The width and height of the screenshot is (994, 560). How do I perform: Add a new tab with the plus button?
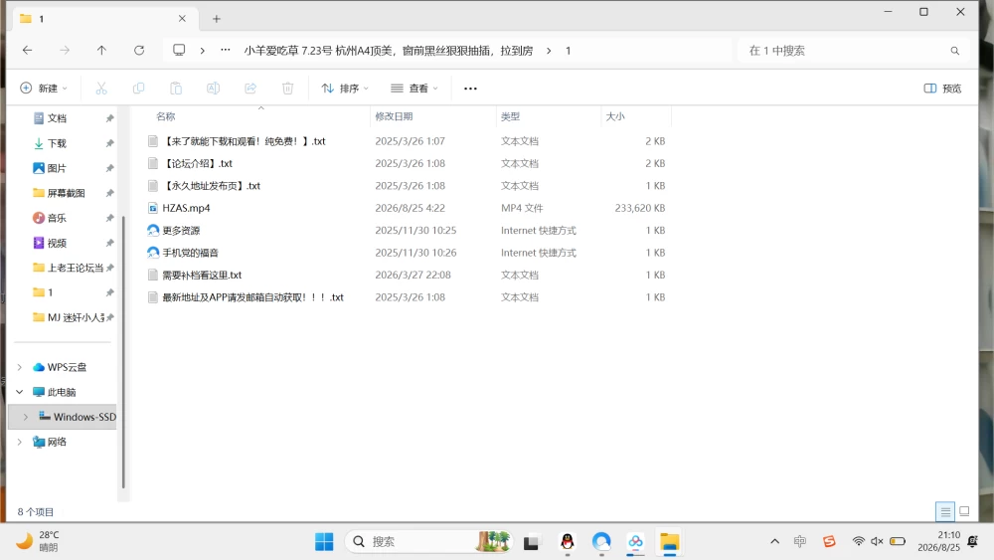216,19
